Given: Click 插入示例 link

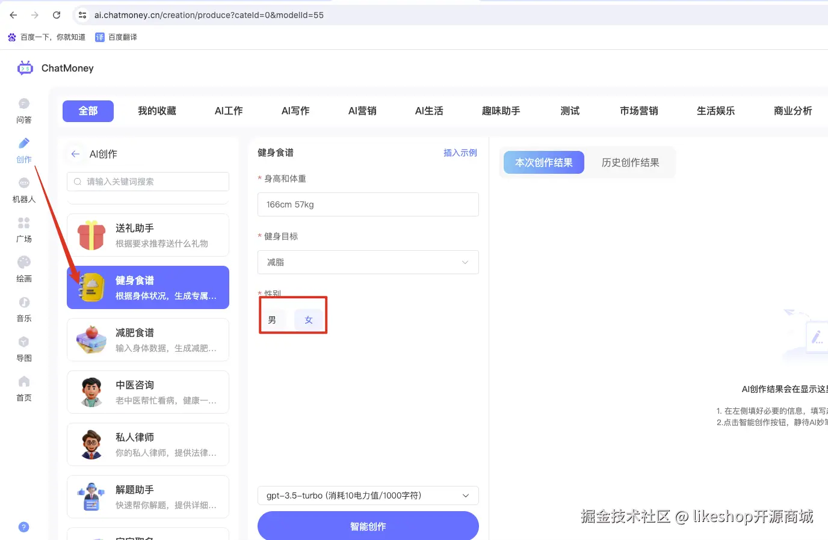Looking at the screenshot, I should coord(460,153).
